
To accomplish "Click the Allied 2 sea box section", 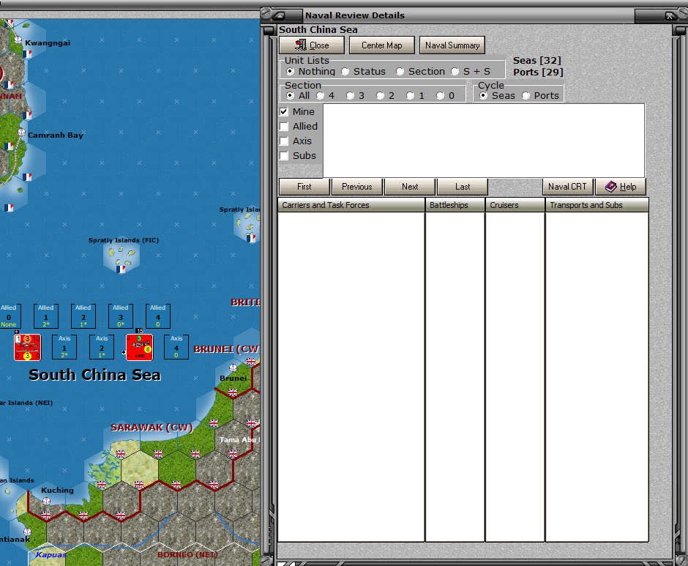I will (x=83, y=316).
